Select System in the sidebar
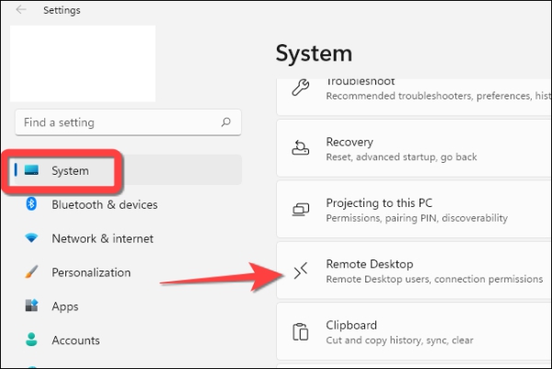552x369 pixels. tap(71, 170)
